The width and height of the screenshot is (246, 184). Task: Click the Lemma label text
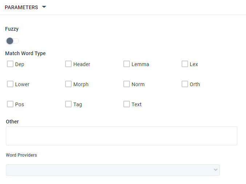coord(140,64)
